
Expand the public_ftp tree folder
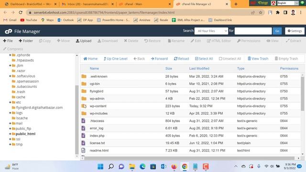[10, 129]
